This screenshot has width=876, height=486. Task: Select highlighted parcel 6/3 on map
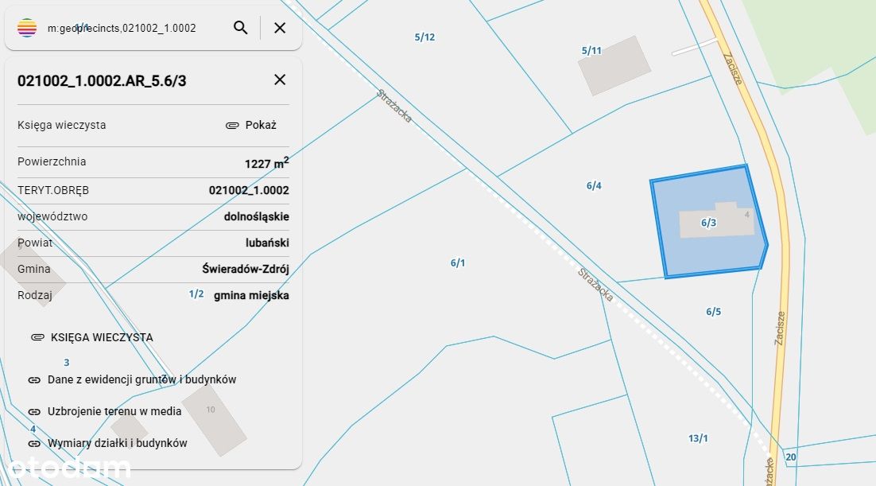pos(708,222)
